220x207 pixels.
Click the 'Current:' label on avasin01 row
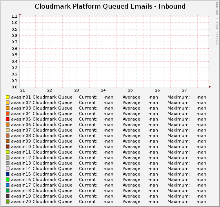pyautogui.click(x=88, y=97)
